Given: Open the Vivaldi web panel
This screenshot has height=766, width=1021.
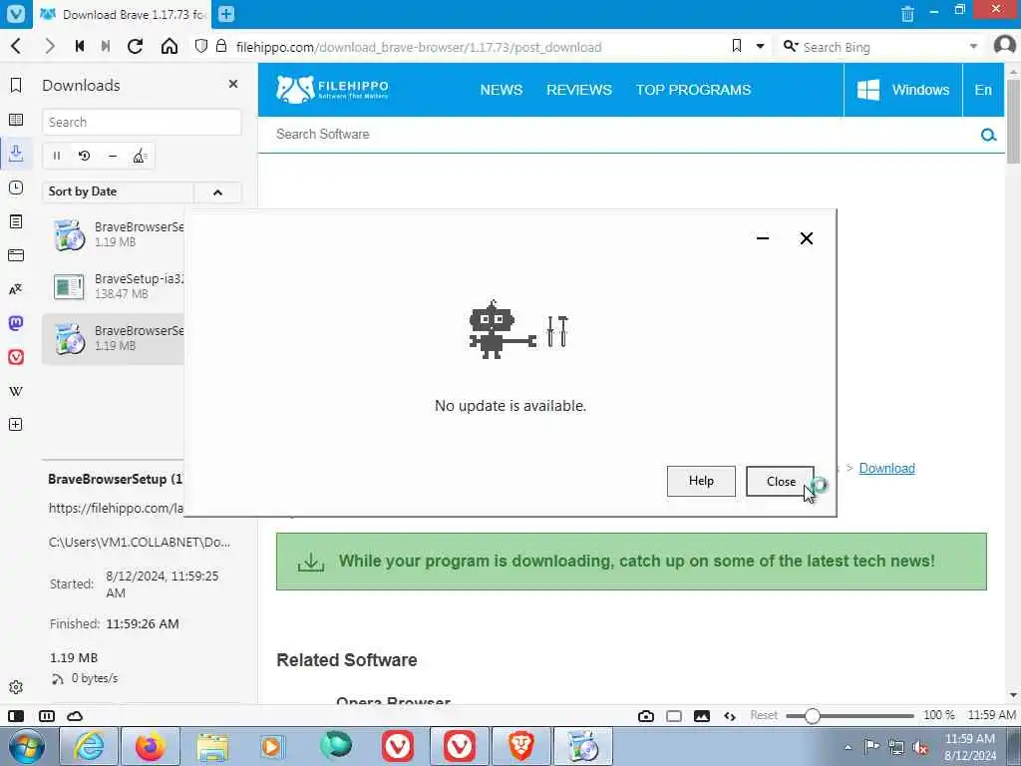Looking at the screenshot, I should (x=16, y=357).
